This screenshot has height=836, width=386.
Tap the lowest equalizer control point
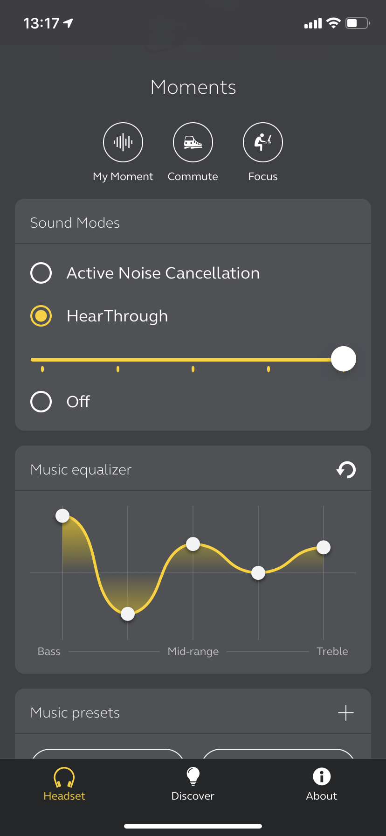128,614
